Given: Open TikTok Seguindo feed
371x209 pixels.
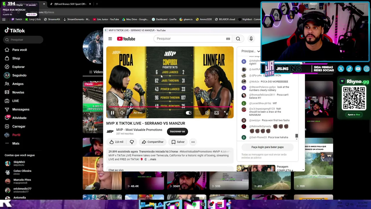Looking at the screenshot, I should click(x=19, y=75).
